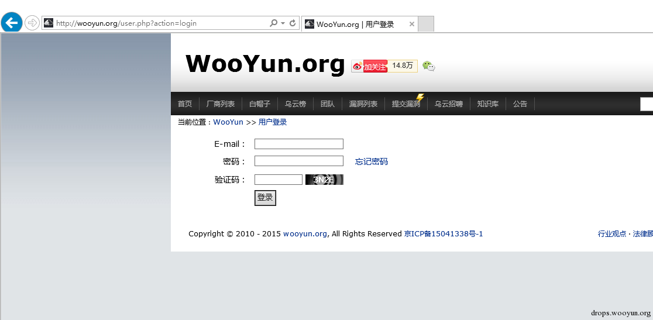This screenshot has height=320, width=653.
Task: Click the browser back arrow button
Action: coord(12,22)
